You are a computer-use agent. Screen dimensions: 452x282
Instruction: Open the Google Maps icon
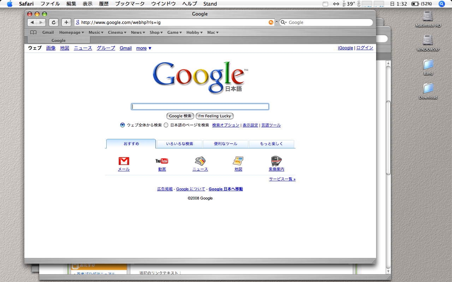coord(238,161)
